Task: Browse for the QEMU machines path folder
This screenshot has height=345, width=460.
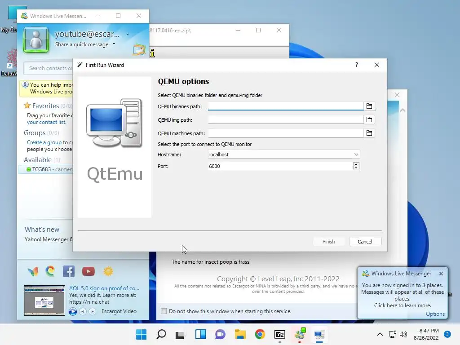Action: pyautogui.click(x=369, y=133)
